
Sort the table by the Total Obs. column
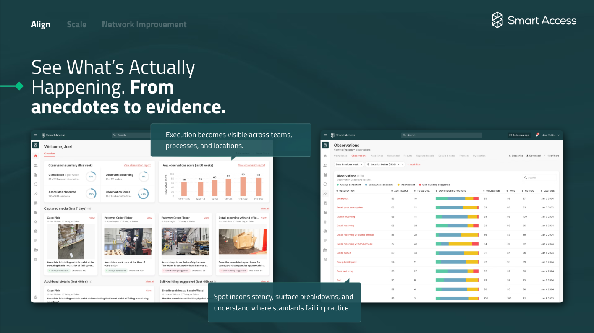point(421,191)
